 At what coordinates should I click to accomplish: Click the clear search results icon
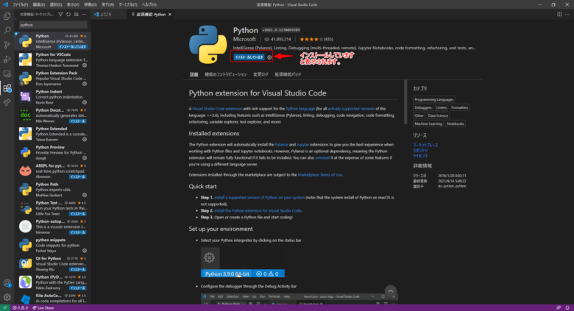pos(76,15)
